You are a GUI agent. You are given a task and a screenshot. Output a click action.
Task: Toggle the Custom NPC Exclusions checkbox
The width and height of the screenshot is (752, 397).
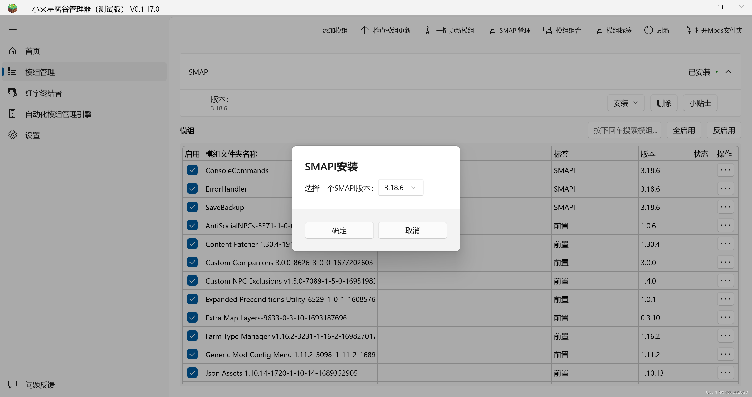192,281
